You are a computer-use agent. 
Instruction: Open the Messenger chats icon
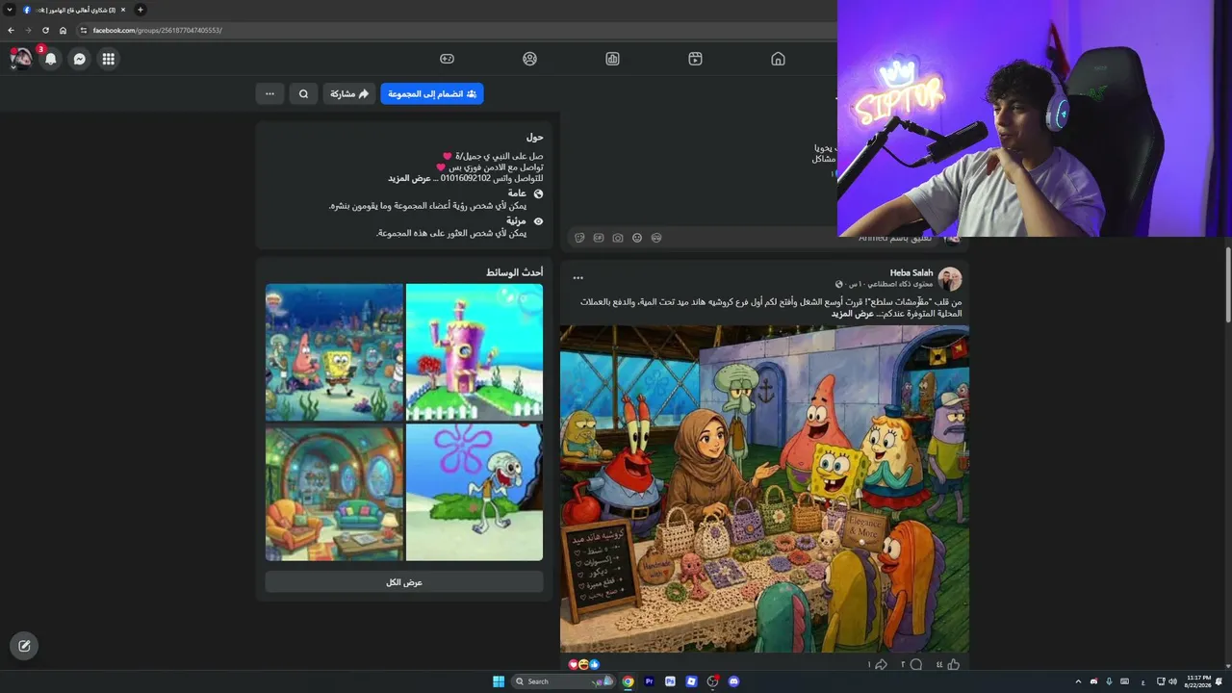tap(80, 59)
